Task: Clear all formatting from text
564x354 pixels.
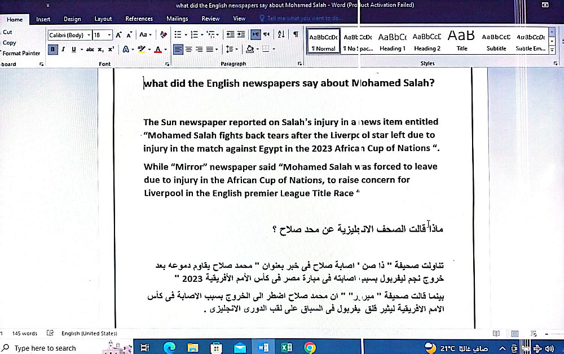Action: (164, 35)
